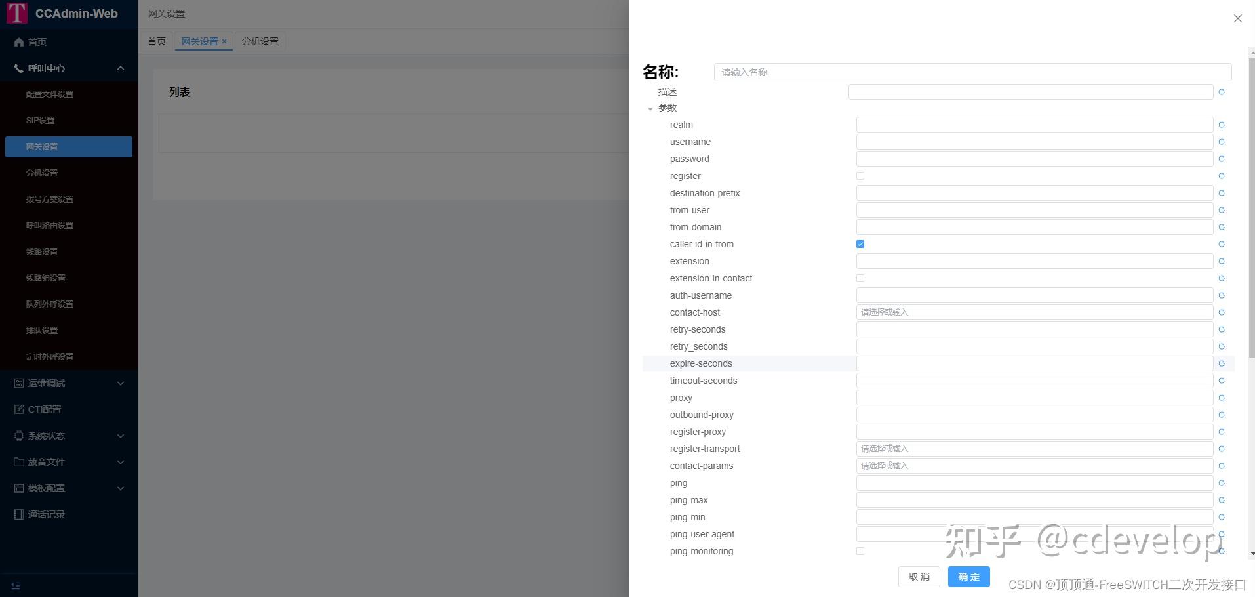The image size is (1255, 597).
Task: Click the icon beside CTI配置 in sidebar
Action: coord(19,409)
